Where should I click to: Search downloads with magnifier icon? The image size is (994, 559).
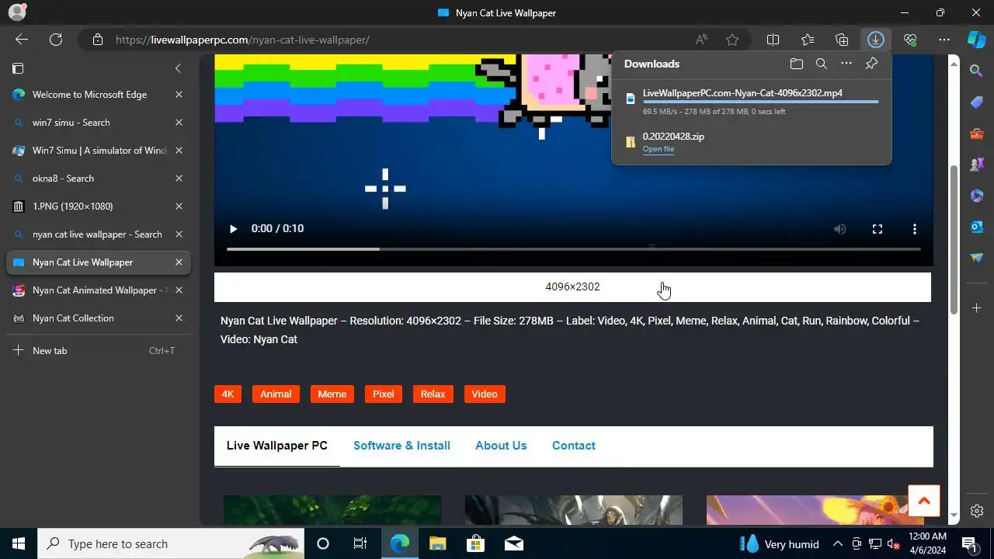pyautogui.click(x=822, y=64)
